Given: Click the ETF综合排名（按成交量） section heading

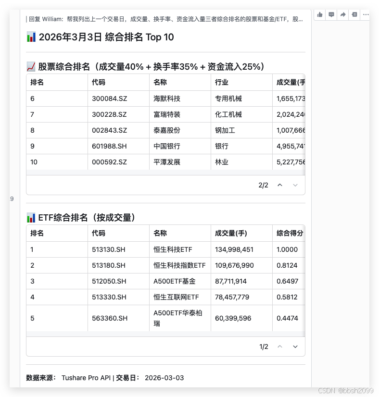Looking at the screenshot, I should [87, 218].
